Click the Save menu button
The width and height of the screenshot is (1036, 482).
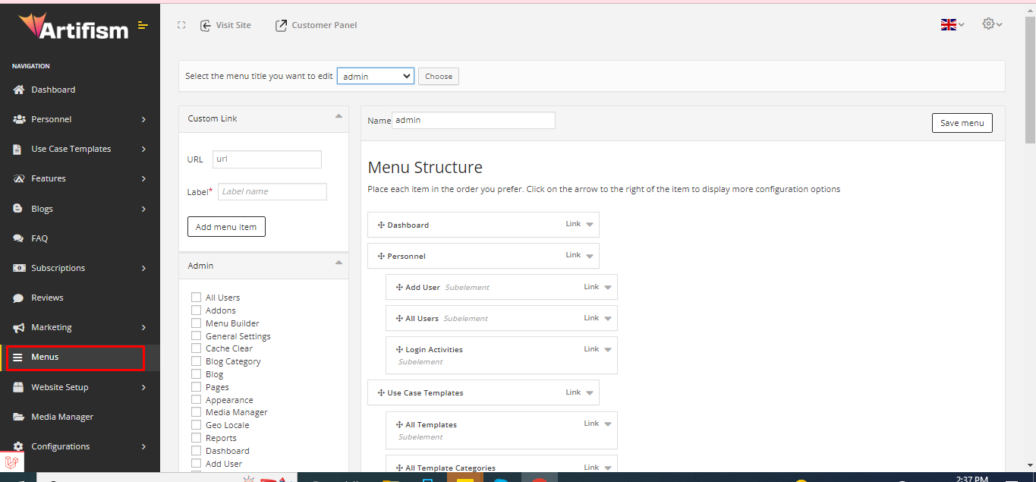point(962,123)
